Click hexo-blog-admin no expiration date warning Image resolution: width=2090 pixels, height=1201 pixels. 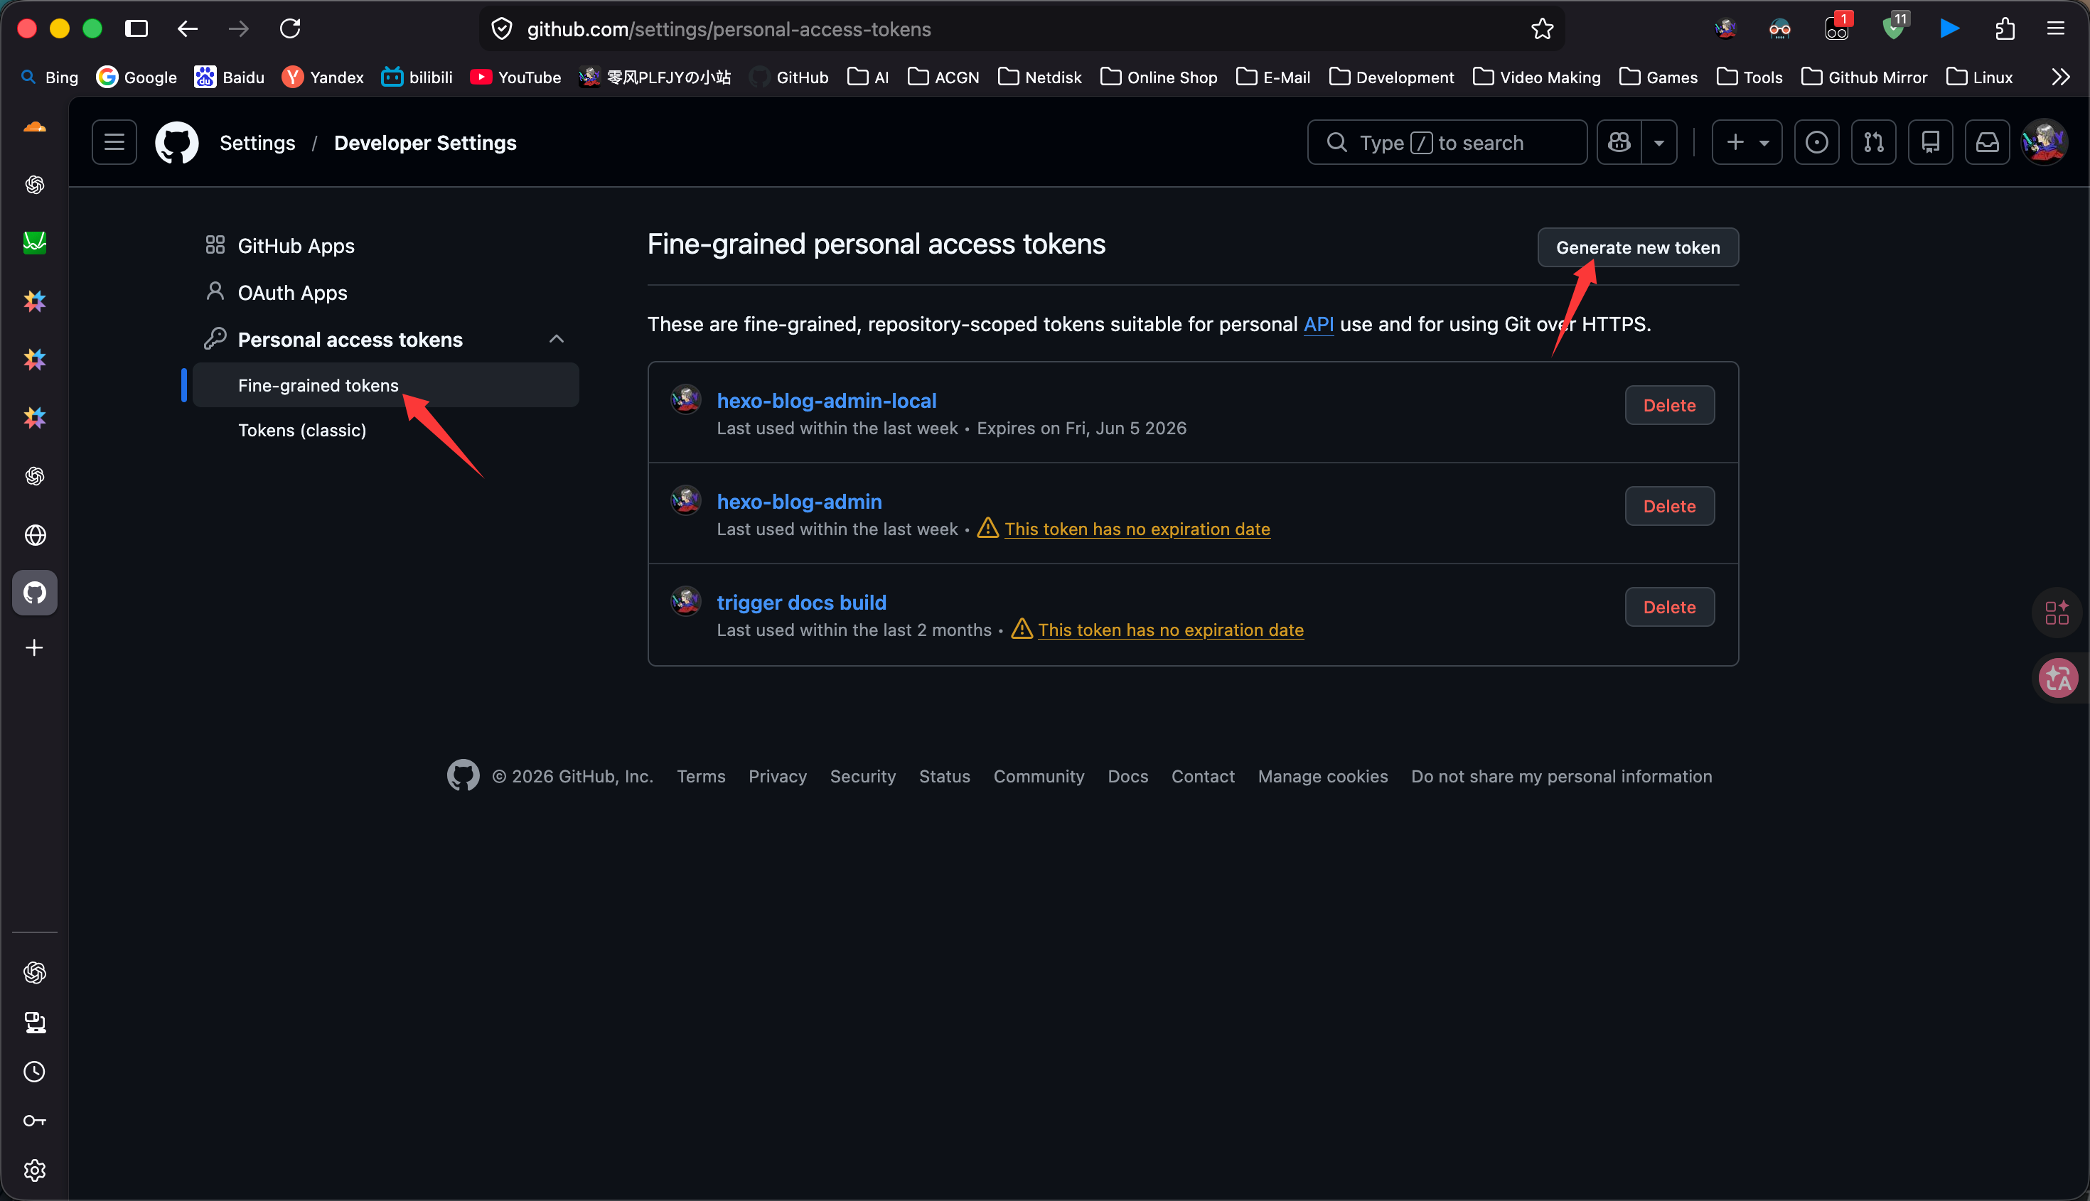pos(1137,529)
